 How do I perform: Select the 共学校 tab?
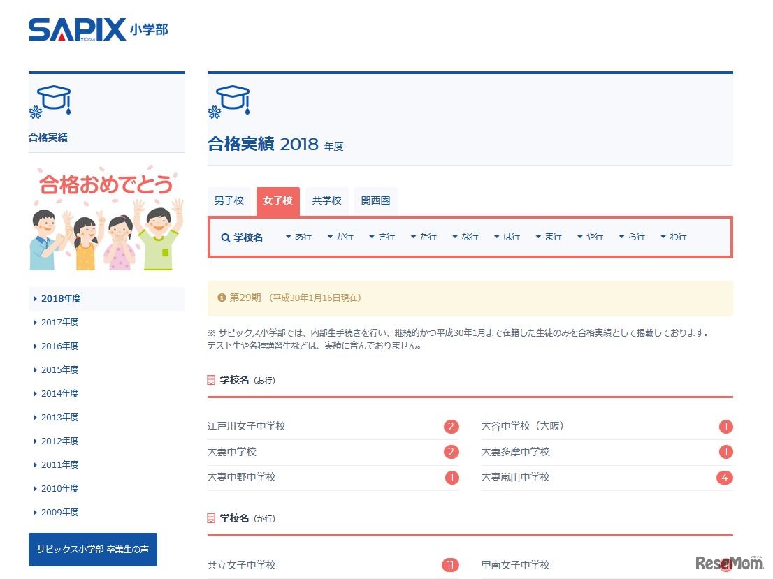[326, 200]
